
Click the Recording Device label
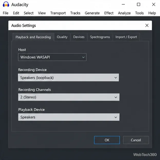[32, 70]
